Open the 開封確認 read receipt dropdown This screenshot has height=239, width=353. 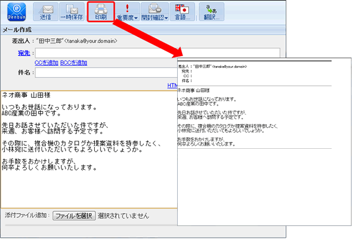(x=155, y=12)
